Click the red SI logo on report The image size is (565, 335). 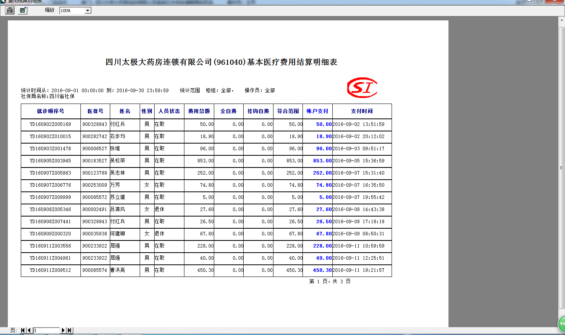[x=362, y=87]
